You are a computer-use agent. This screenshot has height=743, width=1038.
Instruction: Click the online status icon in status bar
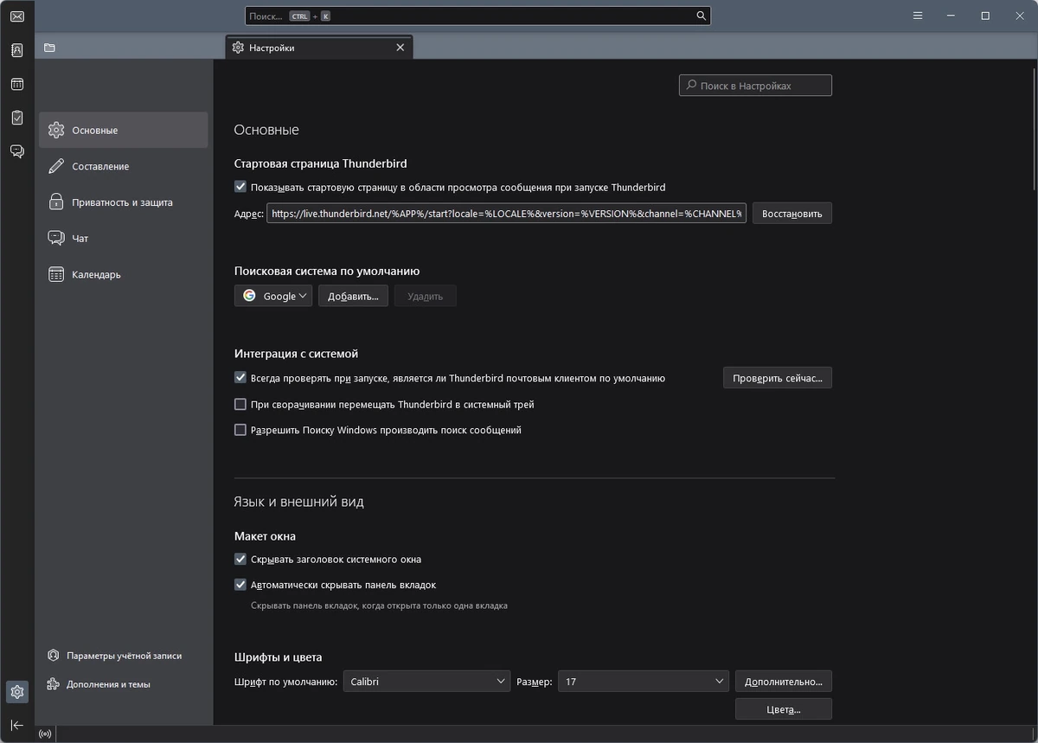pyautogui.click(x=45, y=734)
